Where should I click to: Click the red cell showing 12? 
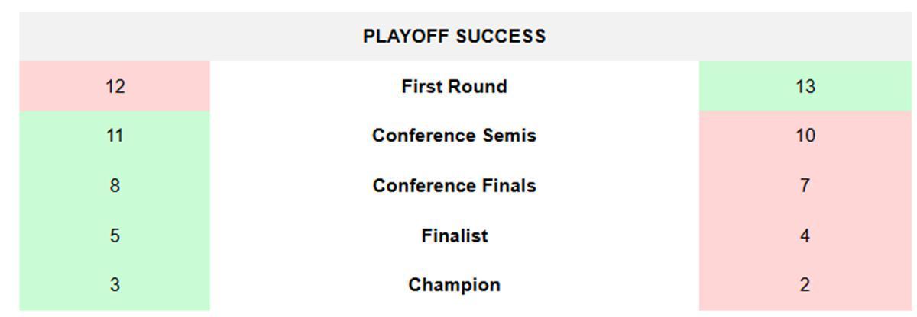115,87
